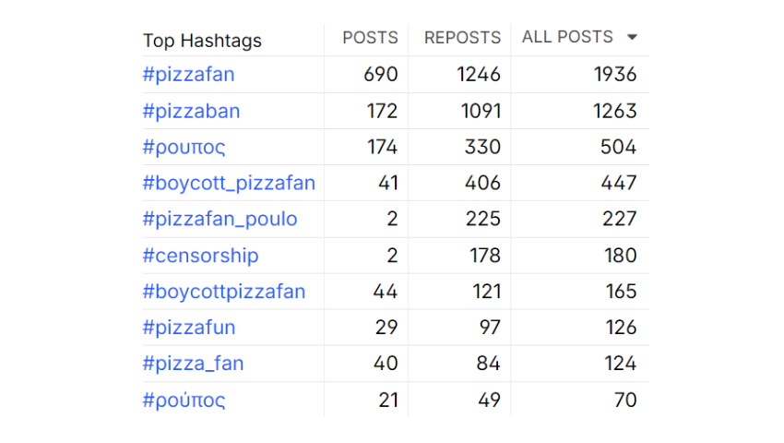
Task: Sort table by the POSTS column header
Action: pos(370,38)
